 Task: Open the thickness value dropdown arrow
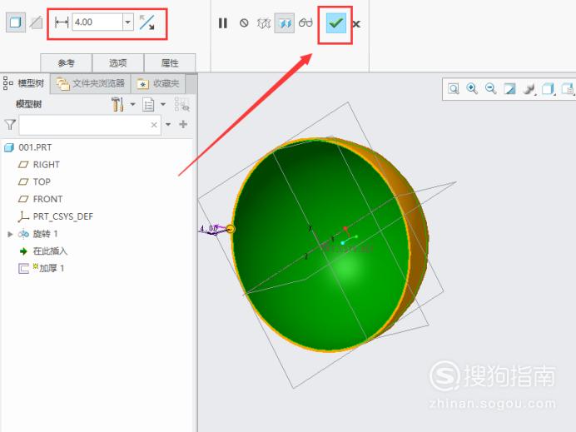[x=128, y=22]
